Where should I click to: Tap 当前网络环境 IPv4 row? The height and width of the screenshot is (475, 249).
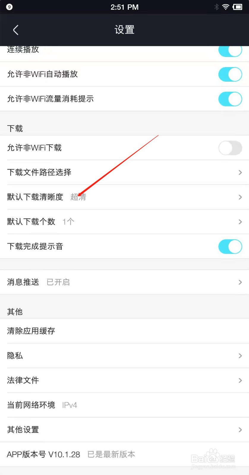coord(124,405)
